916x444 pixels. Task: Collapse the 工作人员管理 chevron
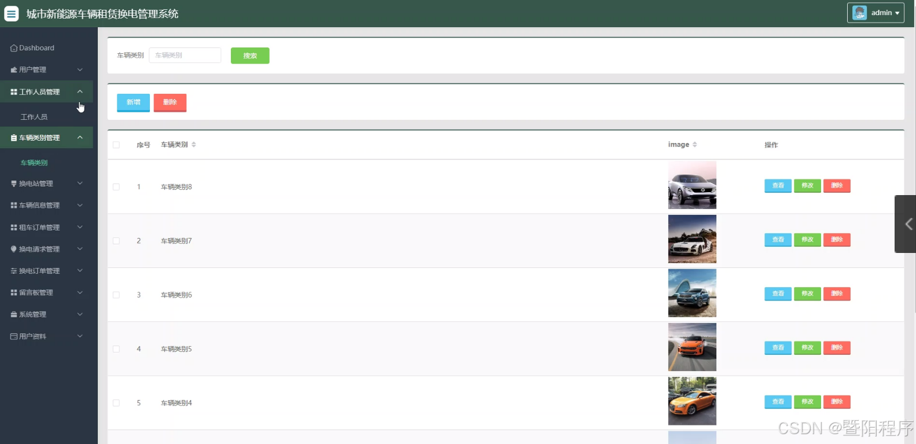pyautogui.click(x=80, y=91)
